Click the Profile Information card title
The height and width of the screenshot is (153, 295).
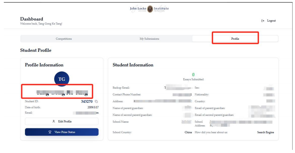(x=44, y=65)
